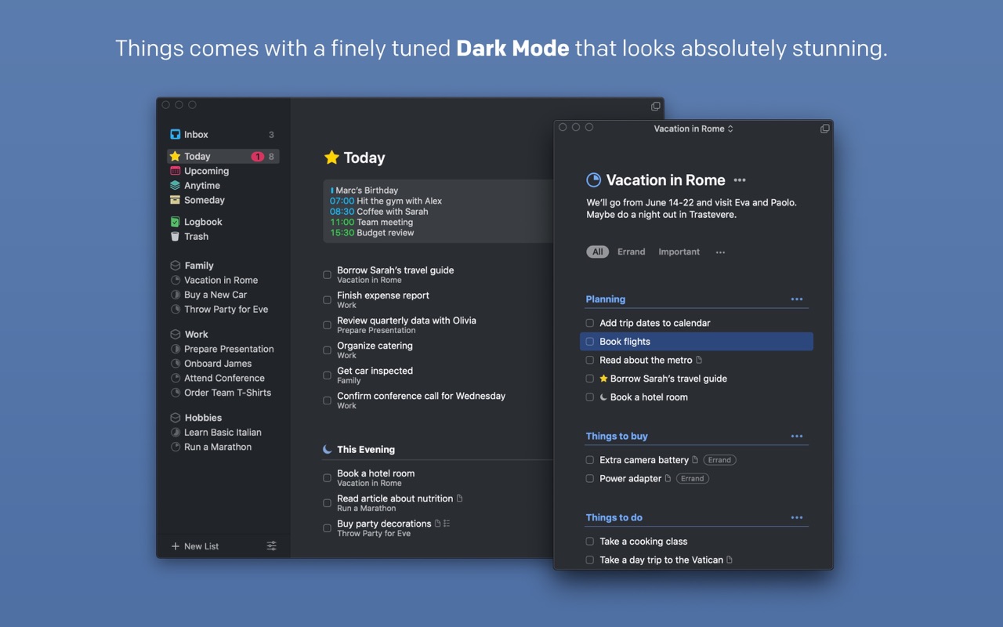Open sidebar filter settings sliders icon

272,546
